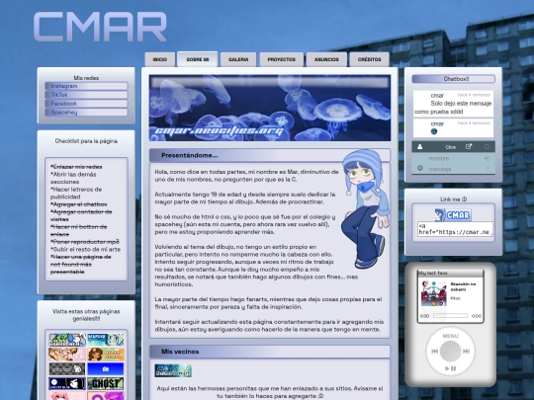
Task: Open the Instagram link under Mis redes
Action: click(x=86, y=86)
